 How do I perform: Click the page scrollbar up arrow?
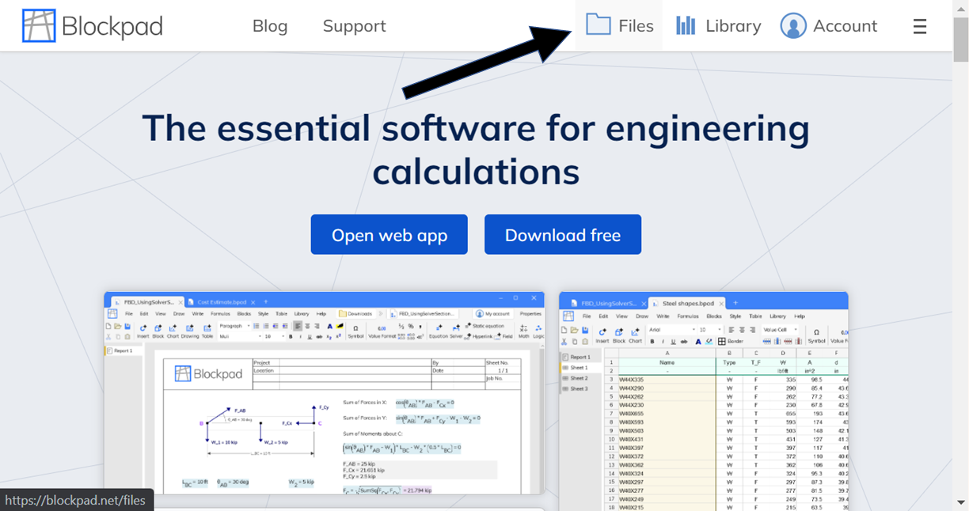[960, 8]
